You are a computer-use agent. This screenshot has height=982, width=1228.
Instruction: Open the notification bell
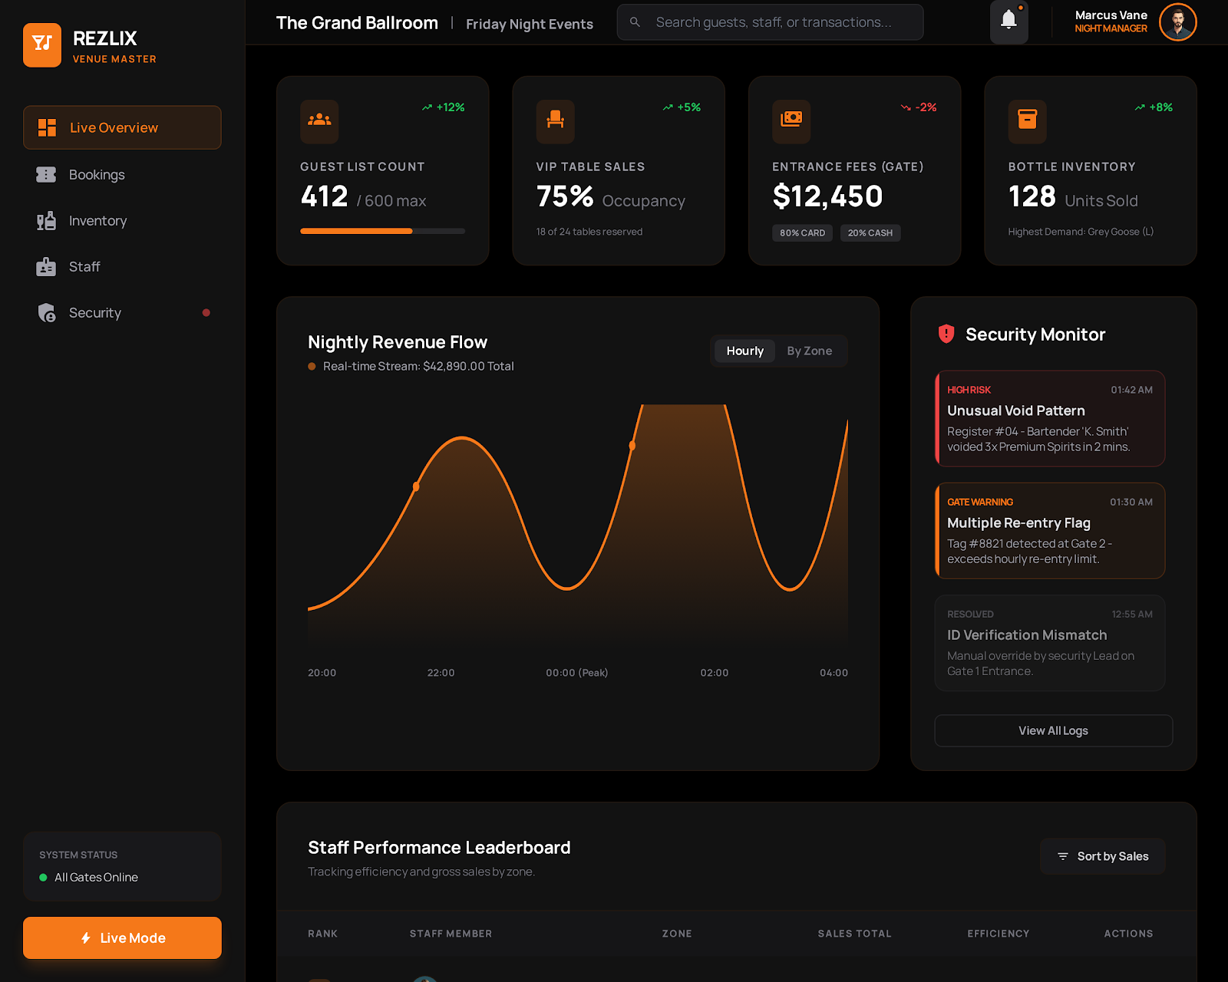tap(1008, 22)
